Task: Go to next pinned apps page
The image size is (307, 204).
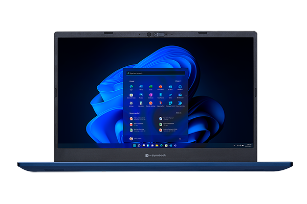Action: 186,96
